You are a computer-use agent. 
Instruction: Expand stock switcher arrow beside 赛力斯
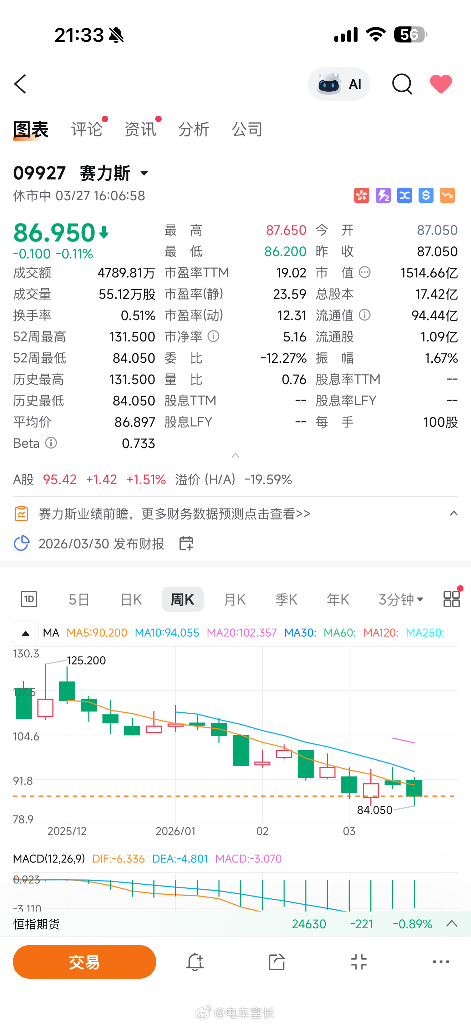145,173
